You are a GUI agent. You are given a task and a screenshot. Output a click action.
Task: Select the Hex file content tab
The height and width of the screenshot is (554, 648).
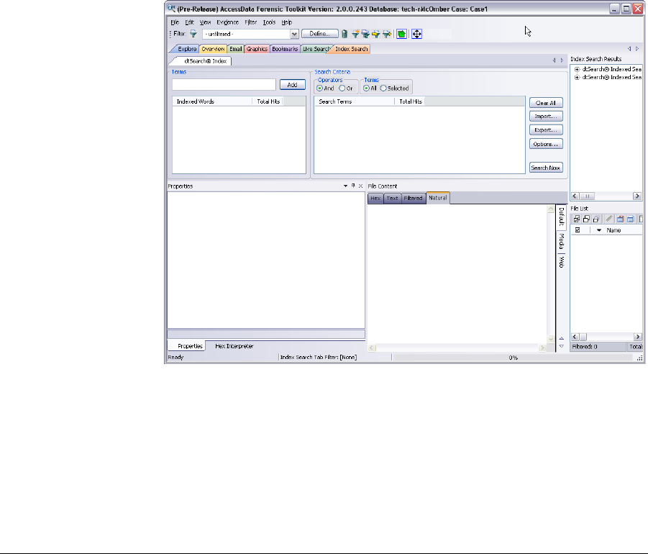coord(375,198)
